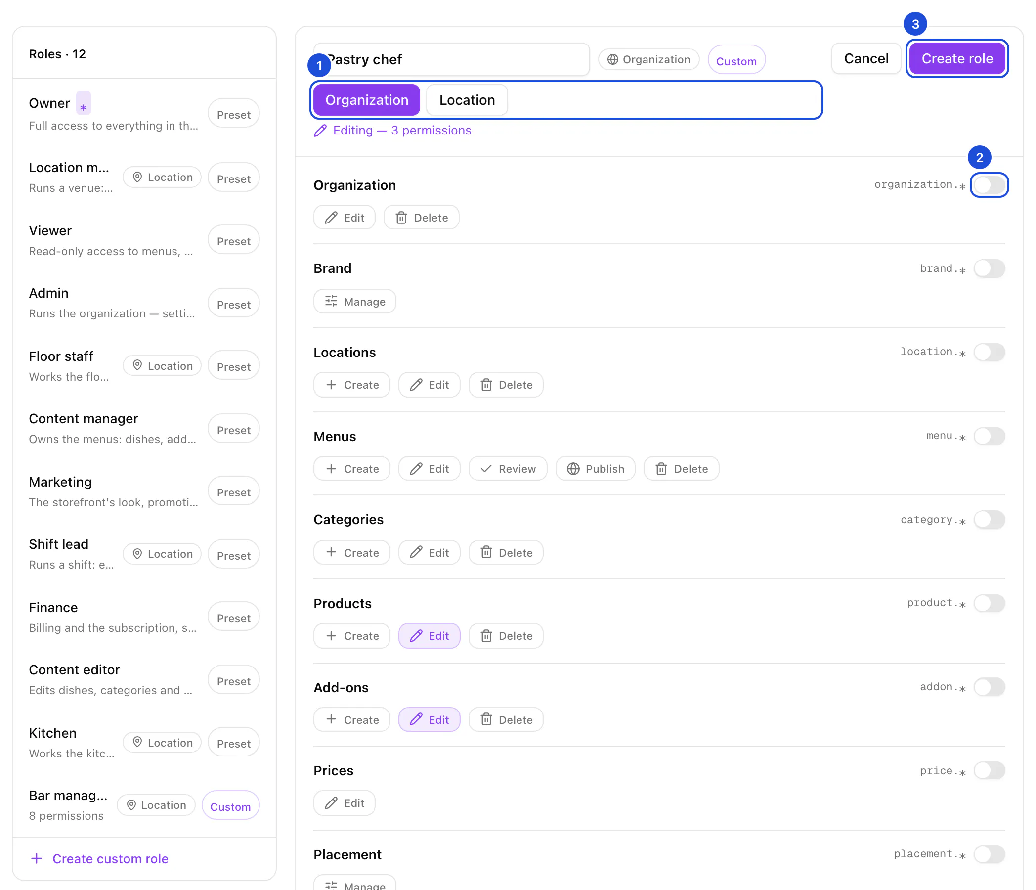Click pencil icon on Categories Edit permission
Screen dimensions: 1036x890
point(416,552)
